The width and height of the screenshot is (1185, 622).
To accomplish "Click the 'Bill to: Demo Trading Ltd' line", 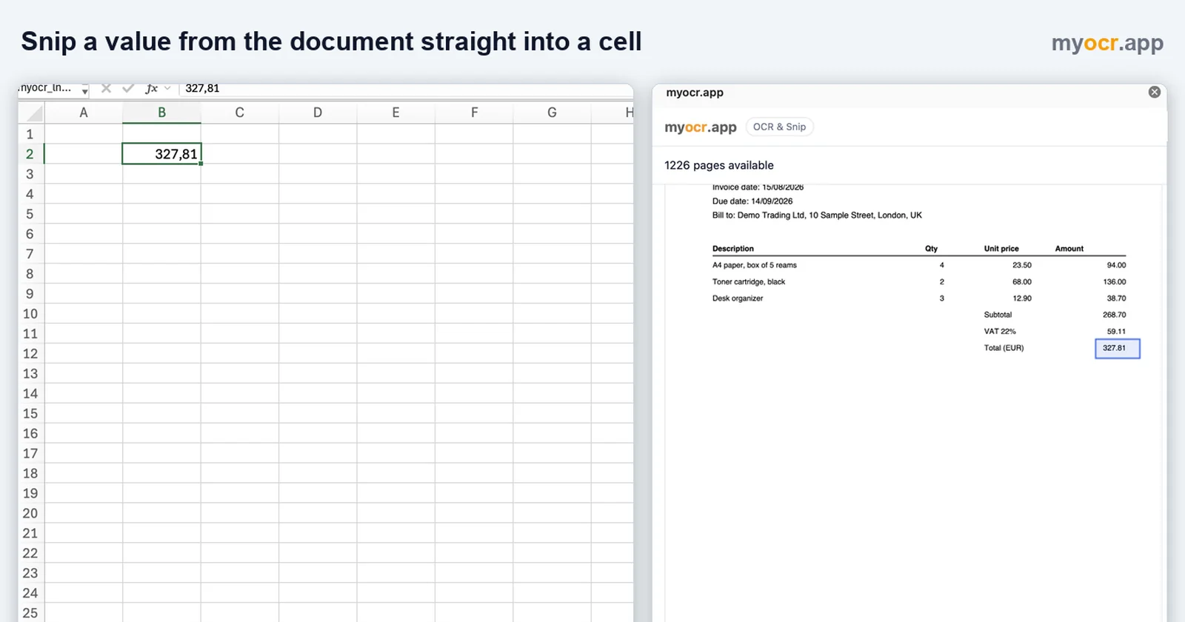I will pyautogui.click(x=817, y=215).
